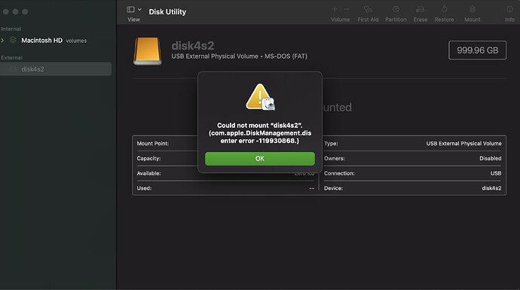Click the 'Used:' row label
This screenshot has height=290, width=520.
[x=144, y=188]
